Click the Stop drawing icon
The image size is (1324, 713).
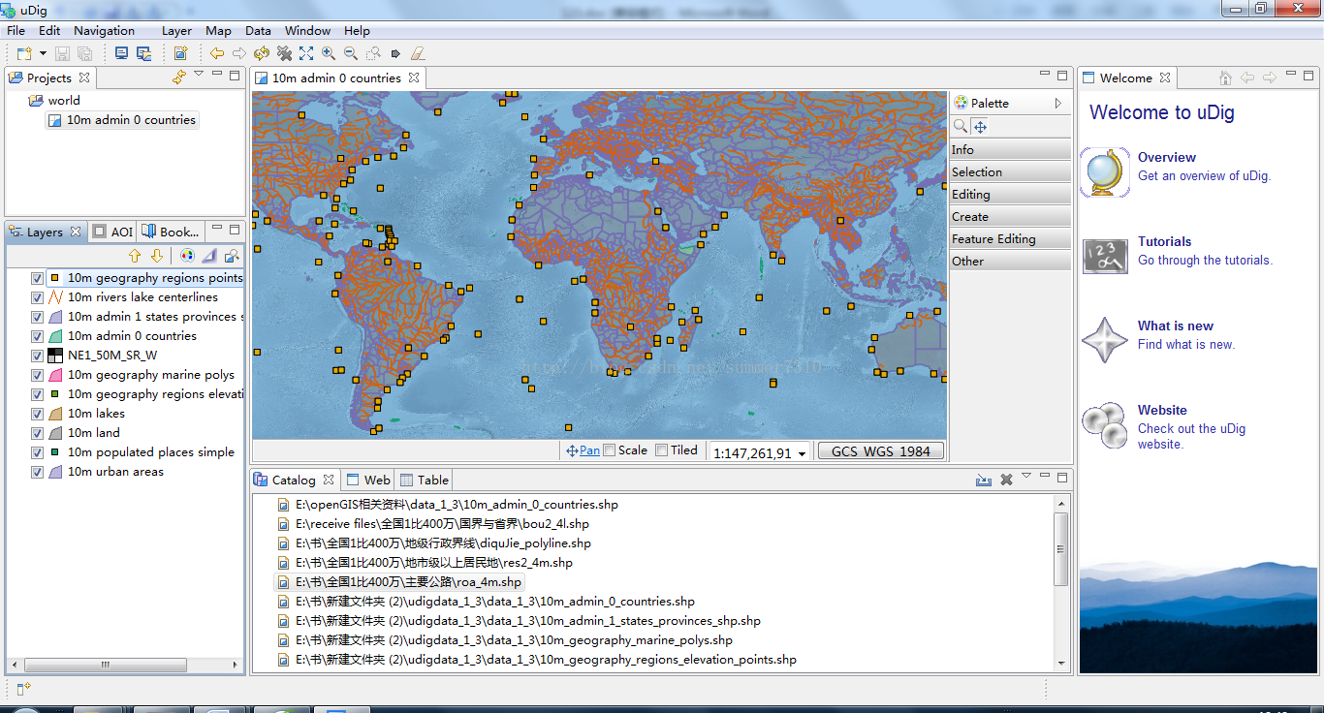[x=284, y=53]
